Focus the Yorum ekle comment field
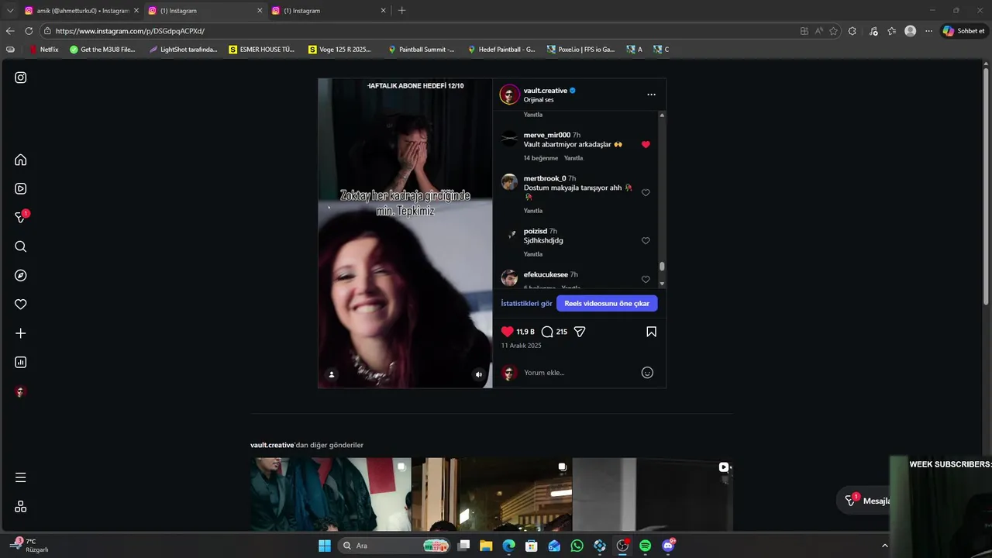The height and width of the screenshot is (558, 992). [x=580, y=373]
